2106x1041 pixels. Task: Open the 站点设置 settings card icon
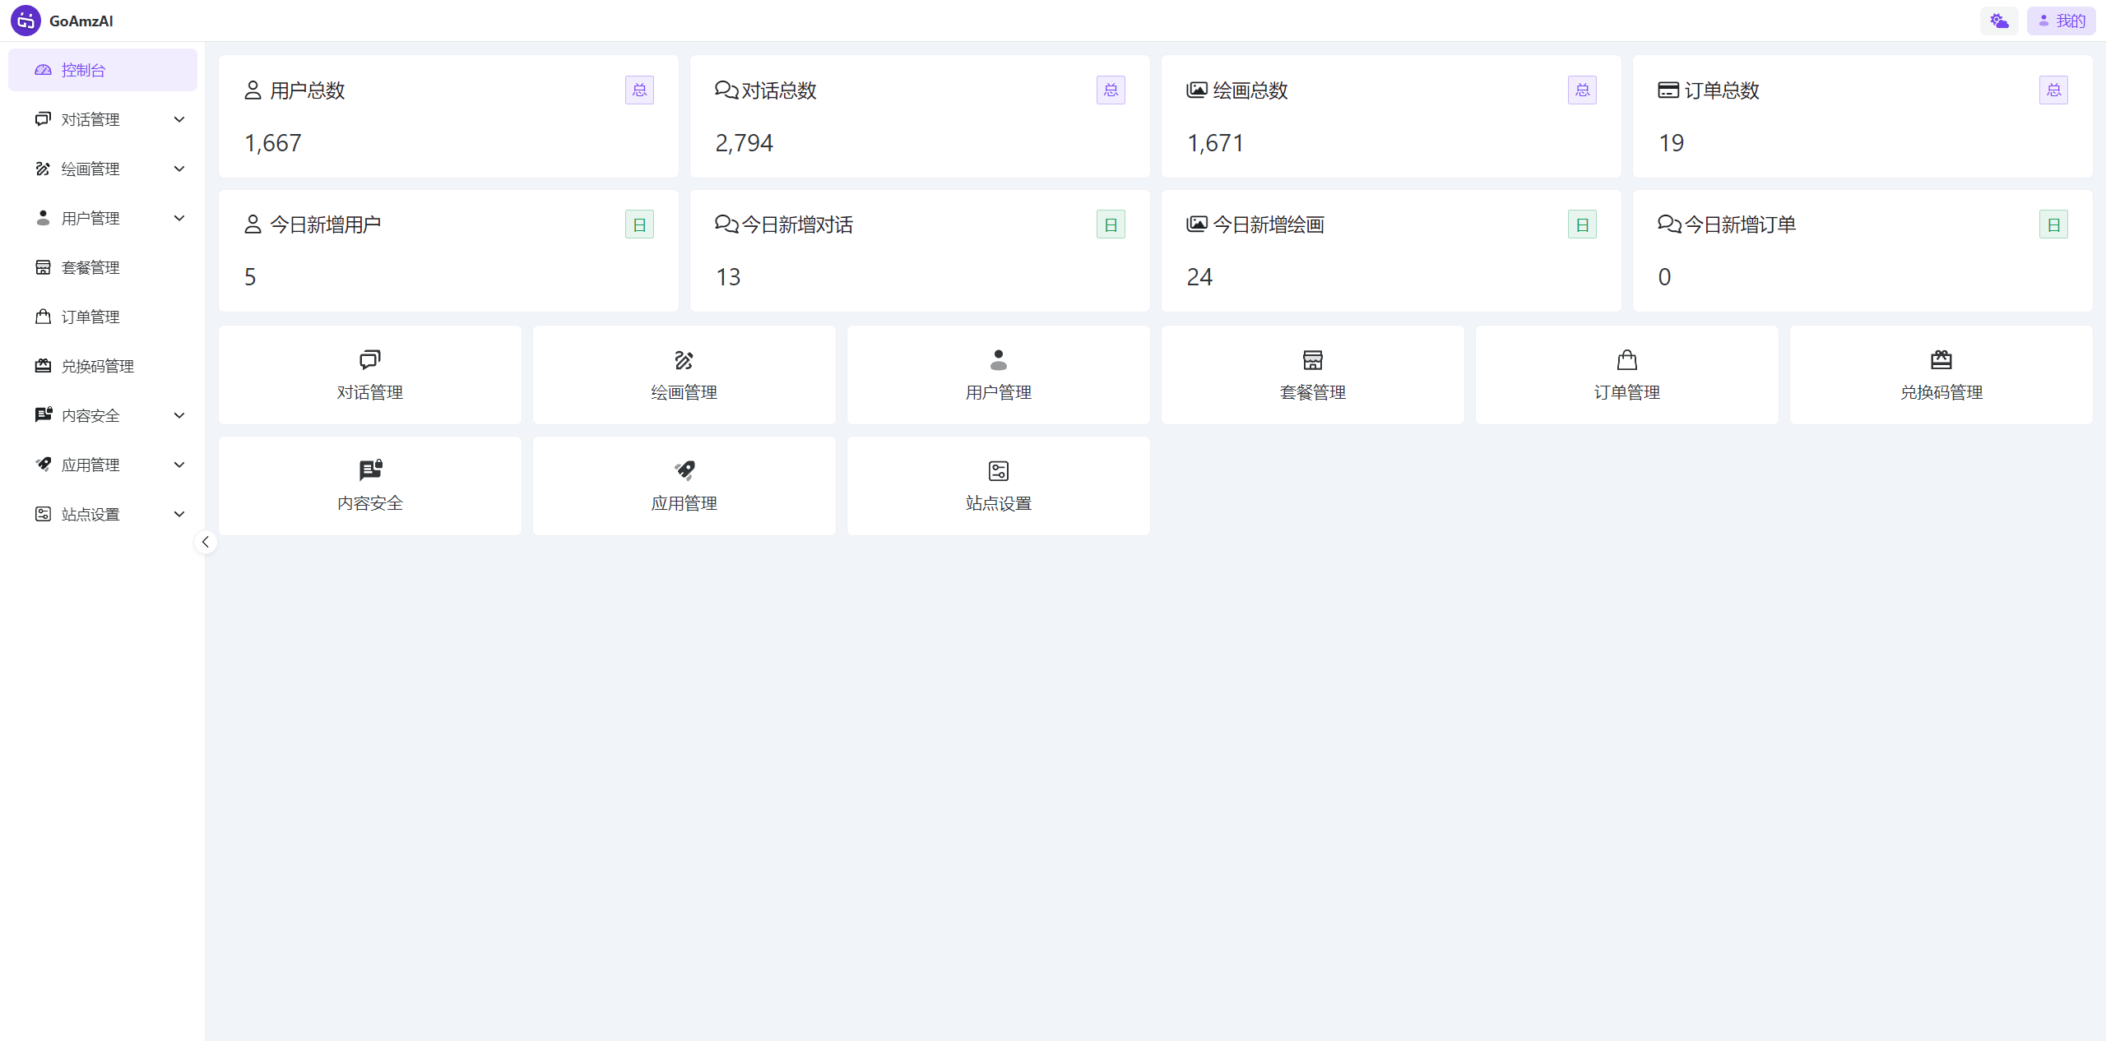pyautogui.click(x=998, y=470)
